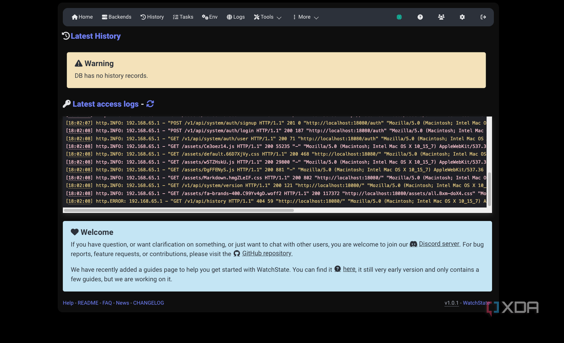The image size is (564, 343).
Task: Click the 'GET /v1/api/system/auth/user' log line
Action: click(276, 139)
